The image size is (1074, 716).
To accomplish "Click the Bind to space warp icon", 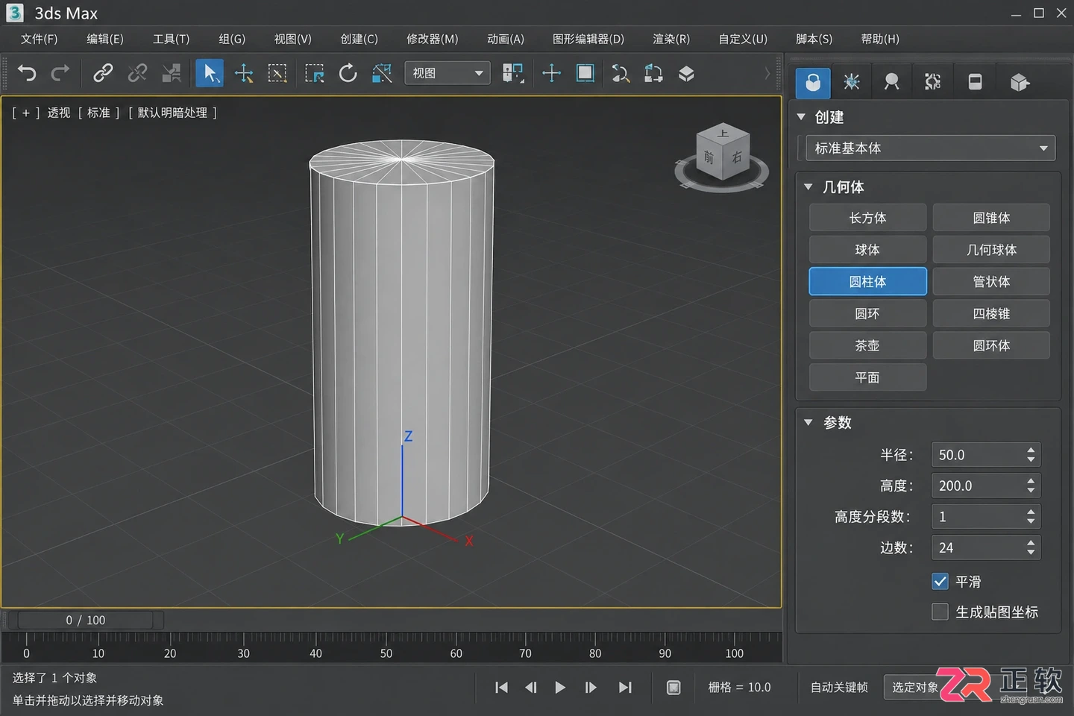I will click(172, 73).
